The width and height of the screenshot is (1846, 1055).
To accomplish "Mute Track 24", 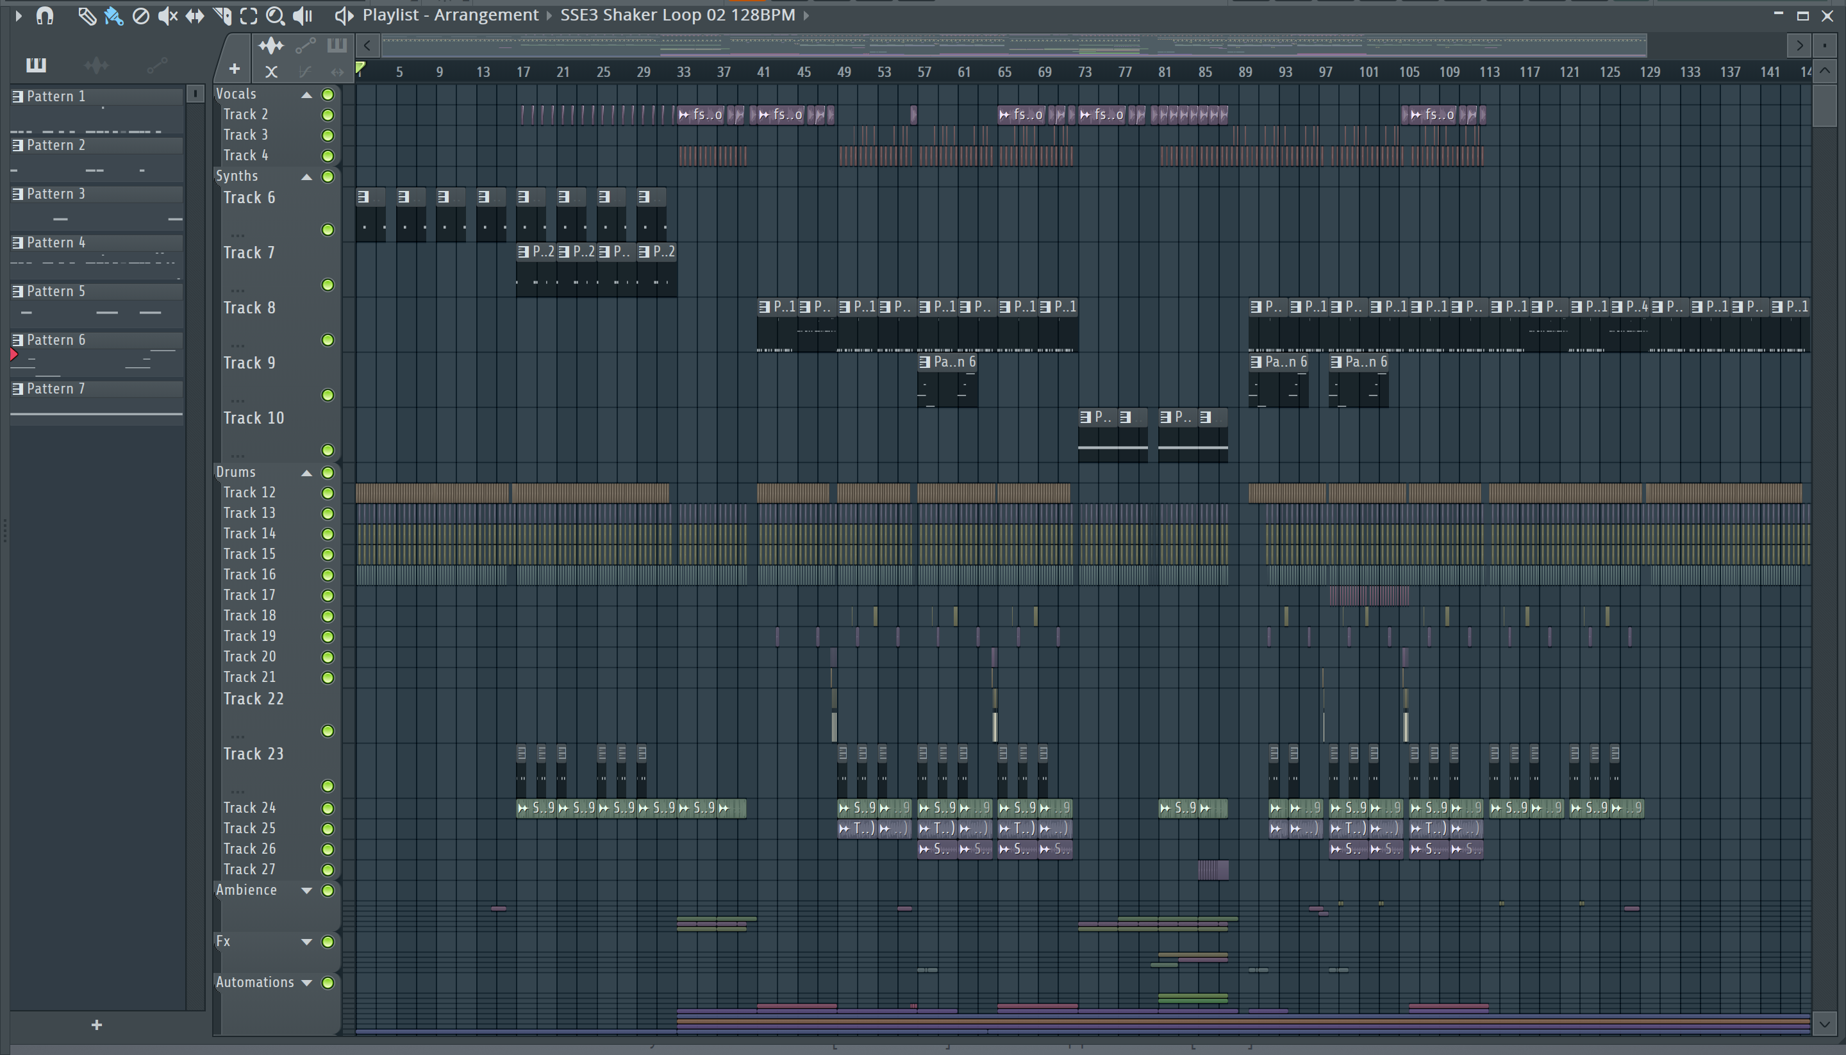I will (328, 808).
